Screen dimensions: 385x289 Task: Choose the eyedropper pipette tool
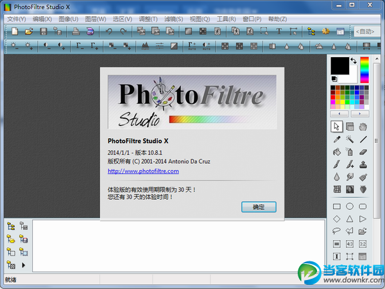337,139
